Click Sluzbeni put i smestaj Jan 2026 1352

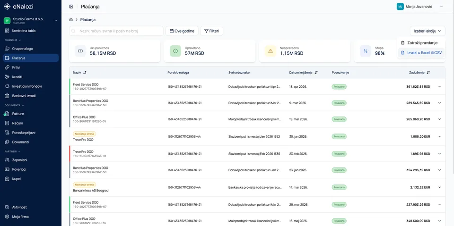click(254, 136)
